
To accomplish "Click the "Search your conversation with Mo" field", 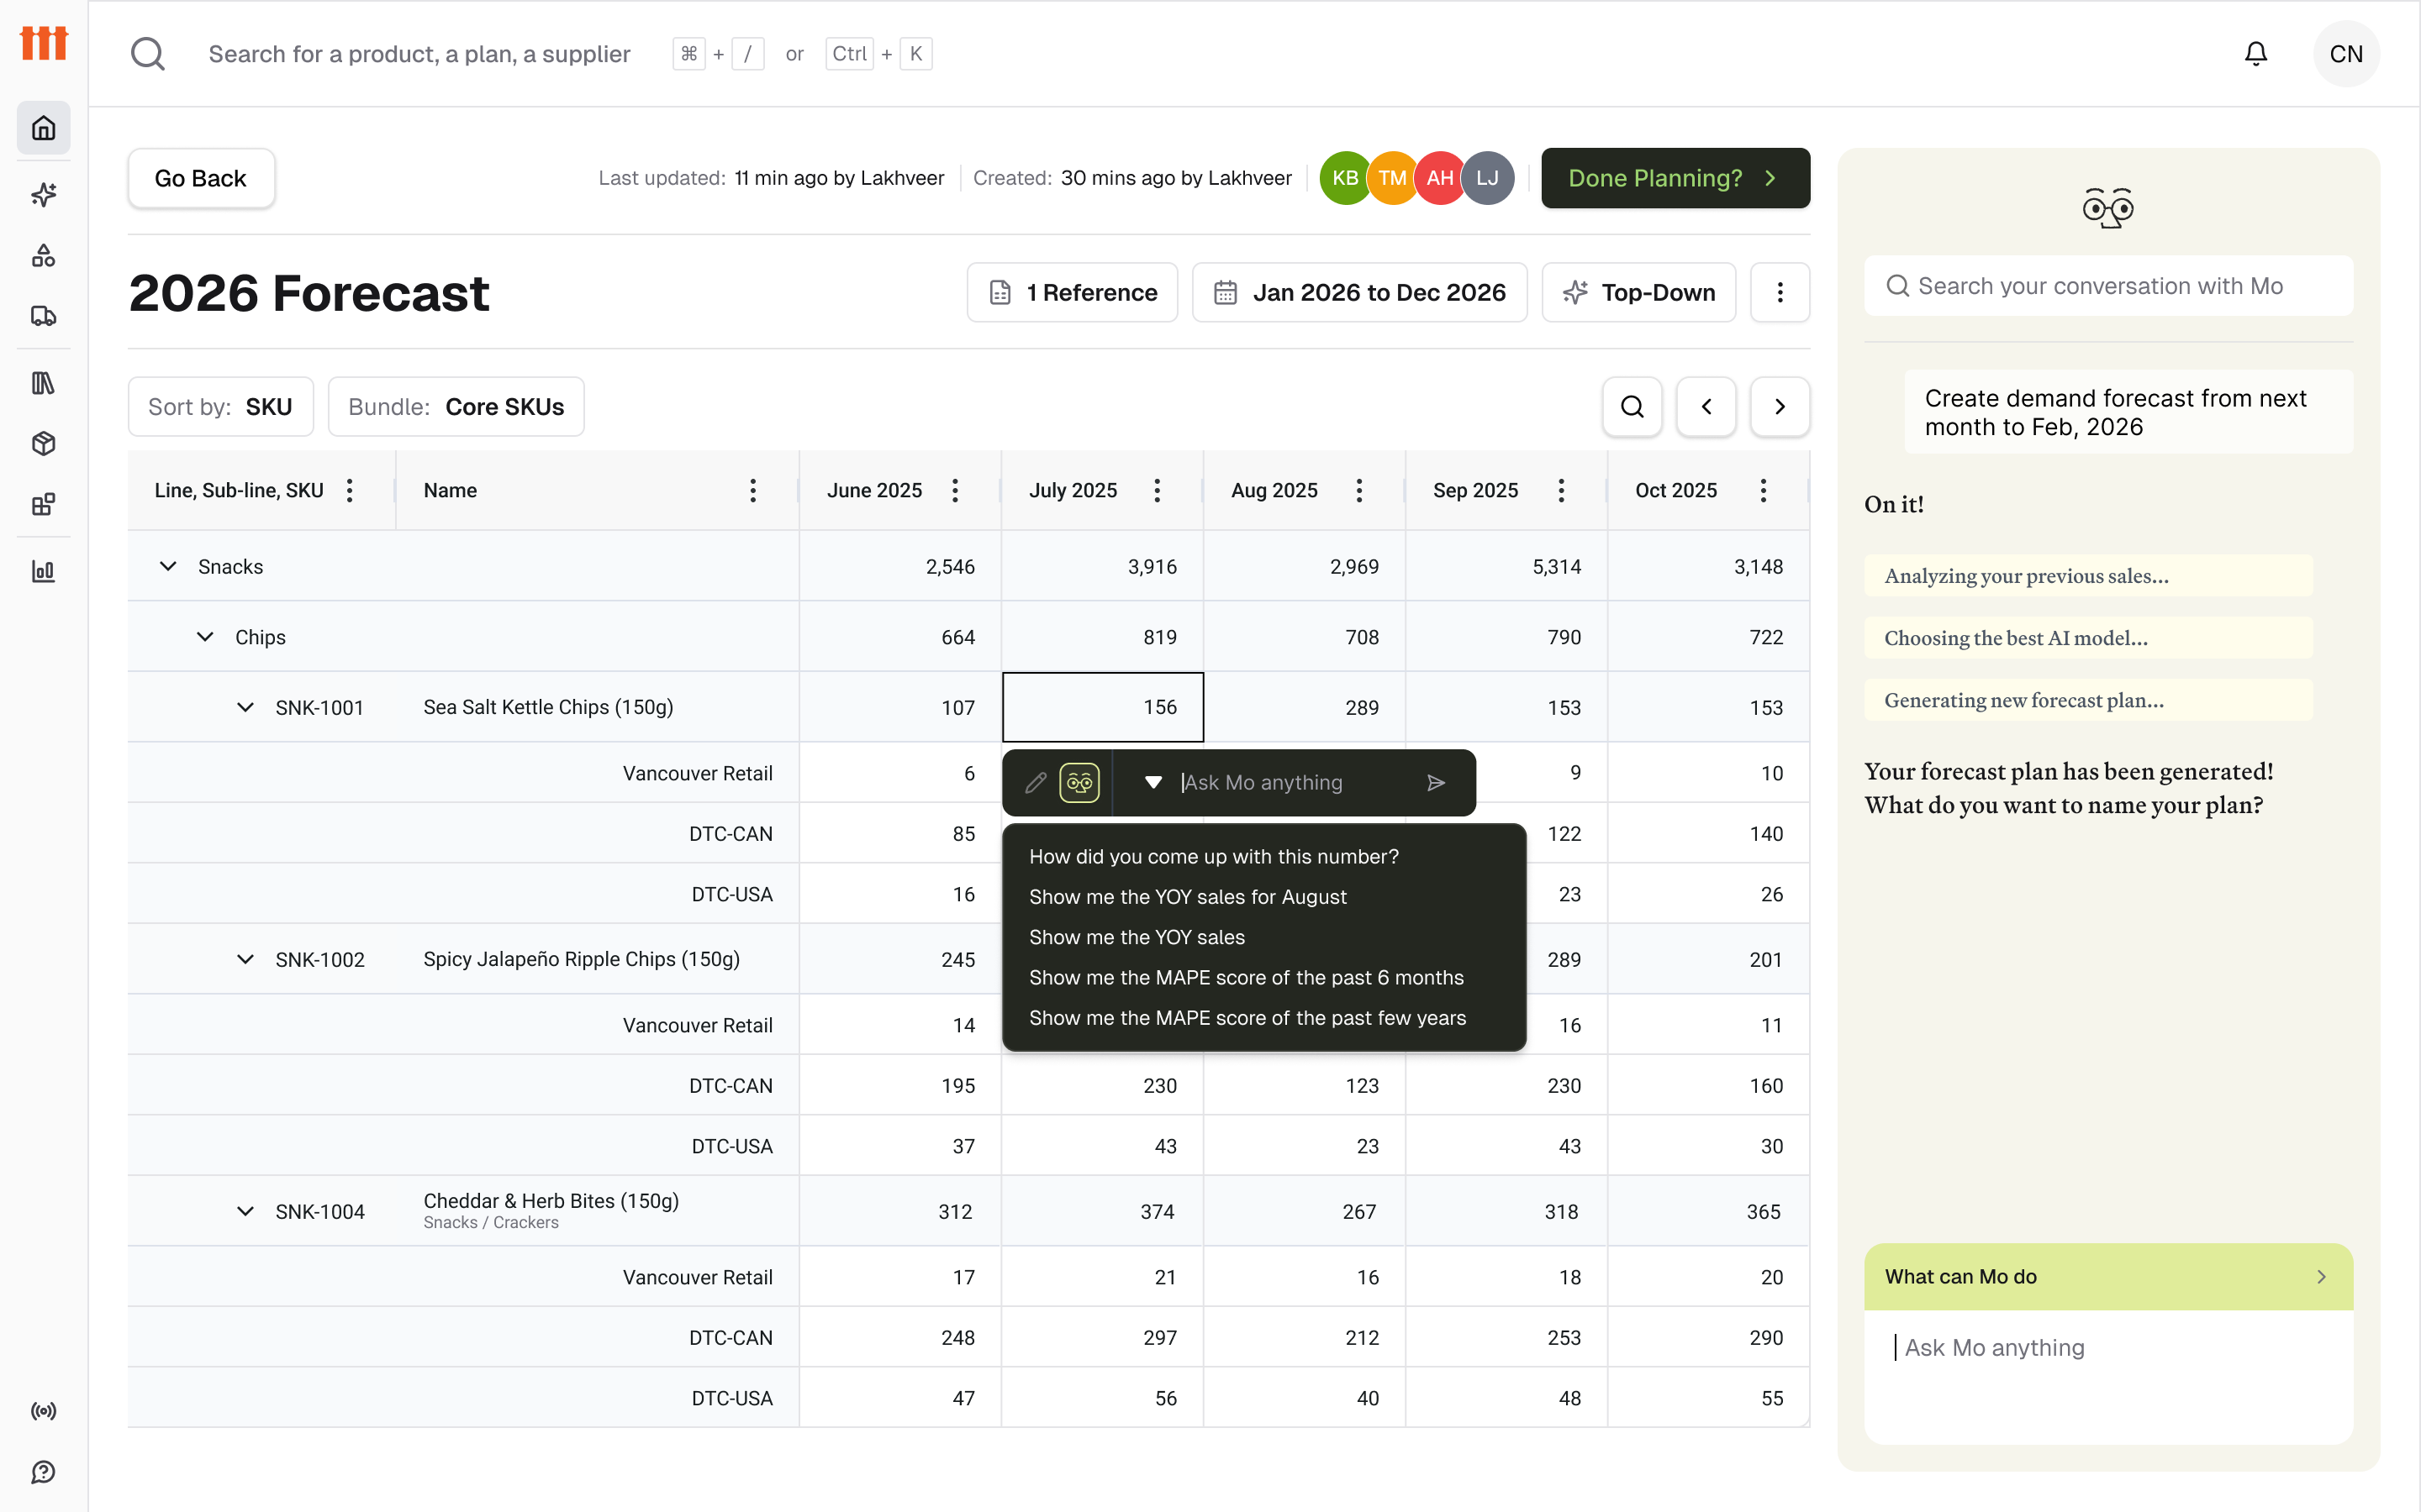I will [2108, 286].
